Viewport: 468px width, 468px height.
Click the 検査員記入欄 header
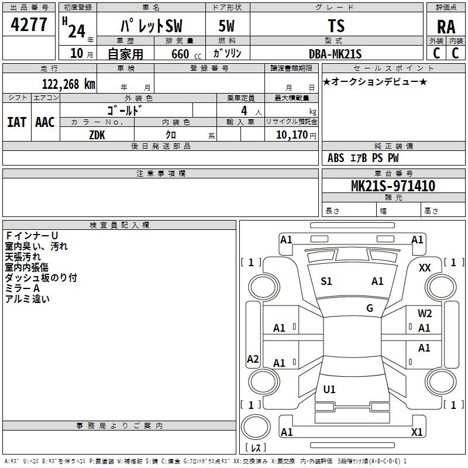click(119, 225)
